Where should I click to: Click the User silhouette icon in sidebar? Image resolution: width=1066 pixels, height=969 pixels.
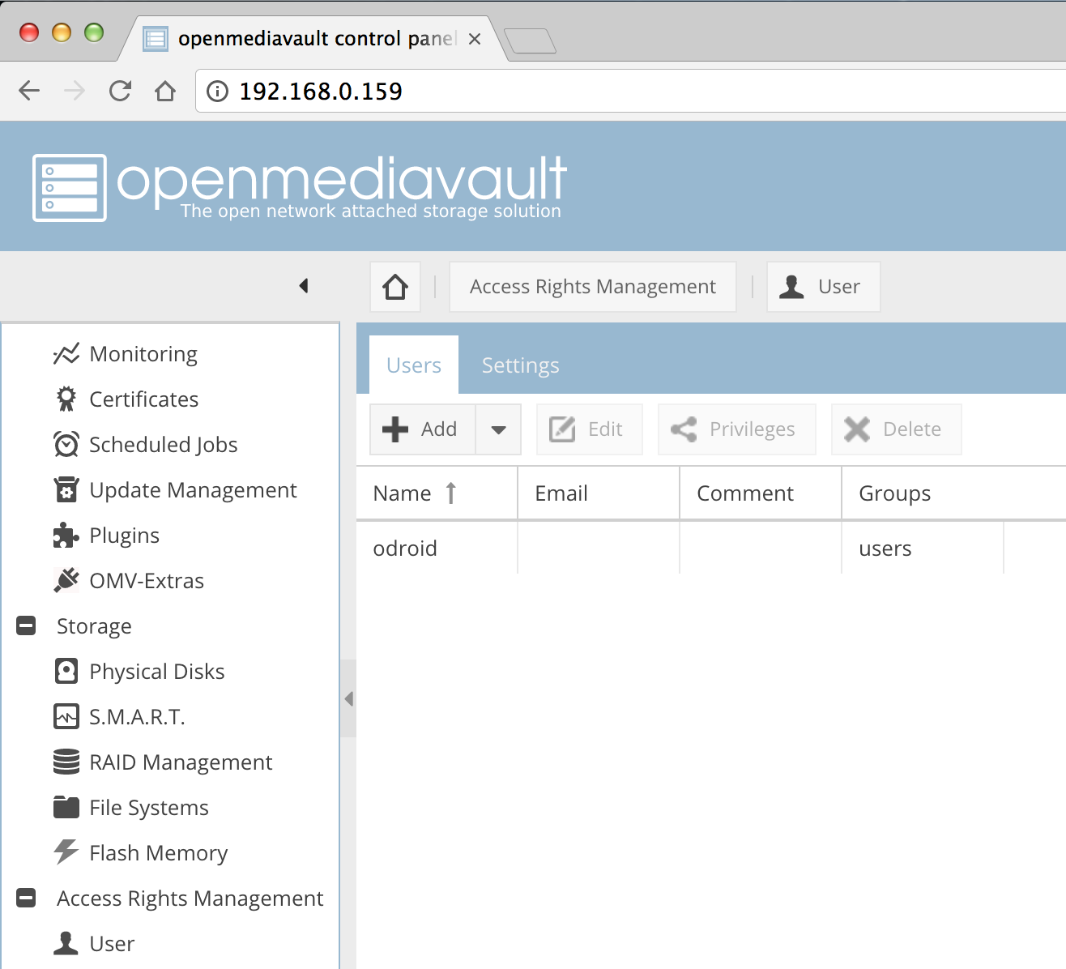pyautogui.click(x=66, y=944)
